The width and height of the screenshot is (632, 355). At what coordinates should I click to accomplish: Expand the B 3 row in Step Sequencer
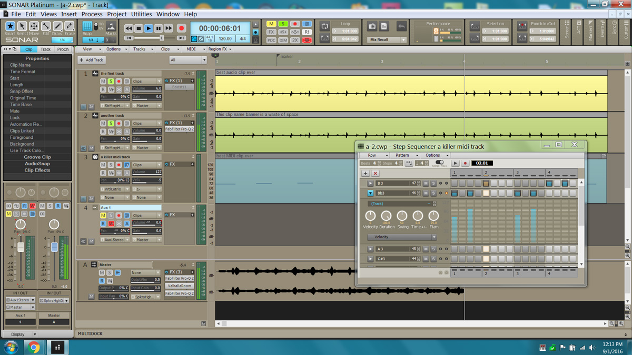pos(370,184)
